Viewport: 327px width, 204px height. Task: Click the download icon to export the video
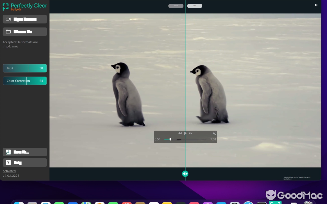(8, 152)
